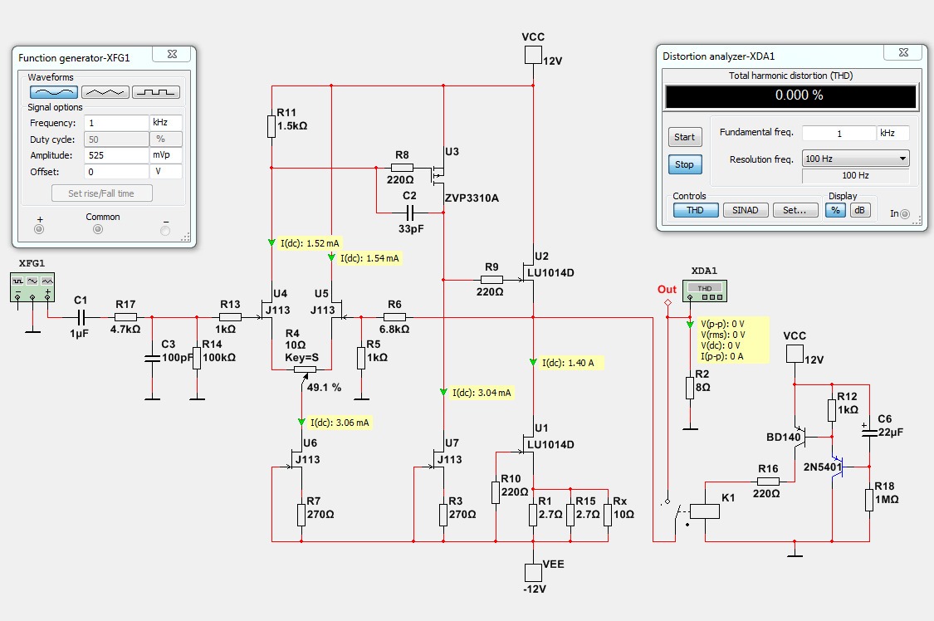The image size is (934, 621).
Task: Switch display to dB
Action: 859,210
